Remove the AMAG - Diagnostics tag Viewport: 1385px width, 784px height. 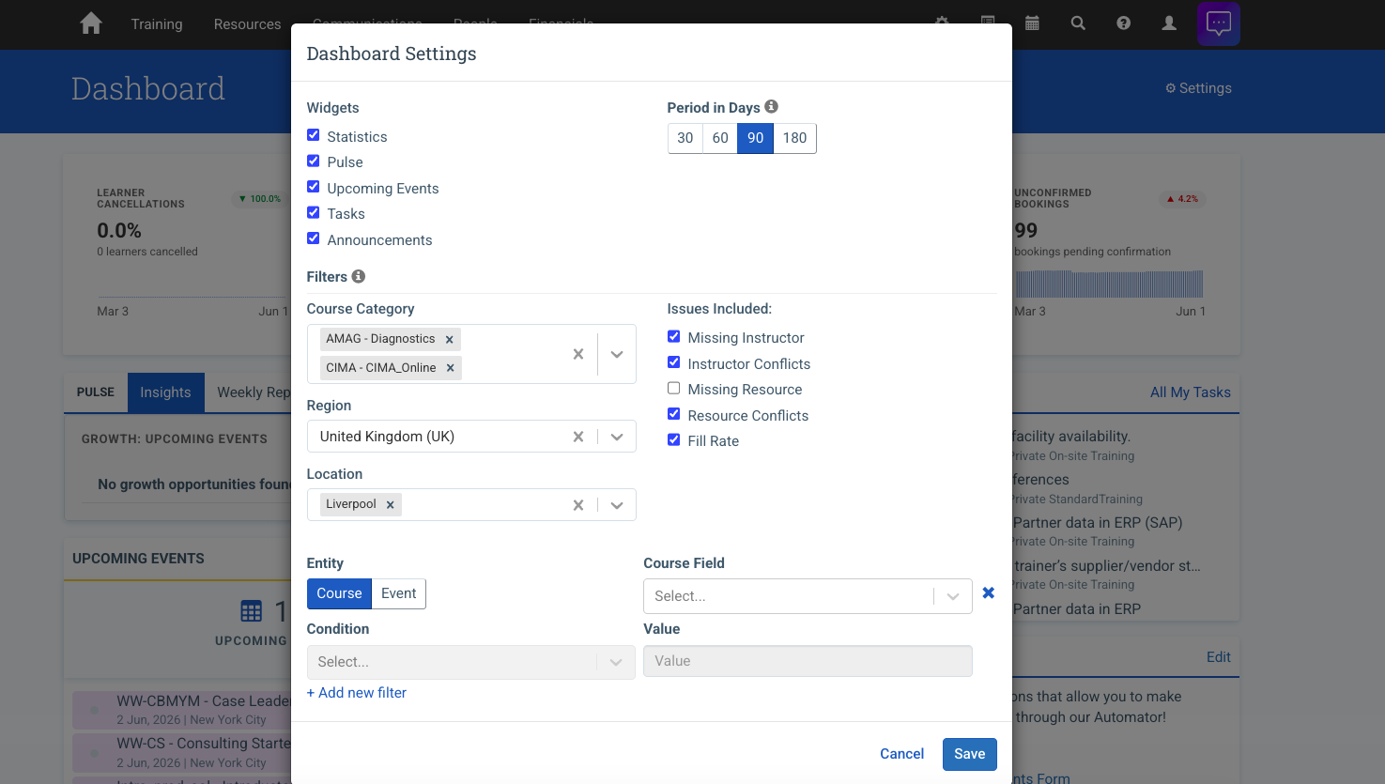(450, 339)
